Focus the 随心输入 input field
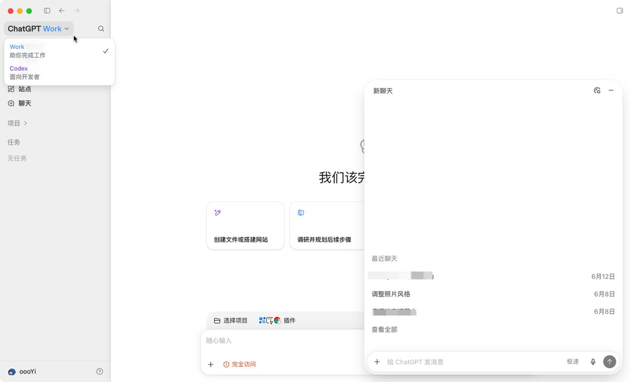Image resolution: width=630 pixels, height=382 pixels. (283, 341)
